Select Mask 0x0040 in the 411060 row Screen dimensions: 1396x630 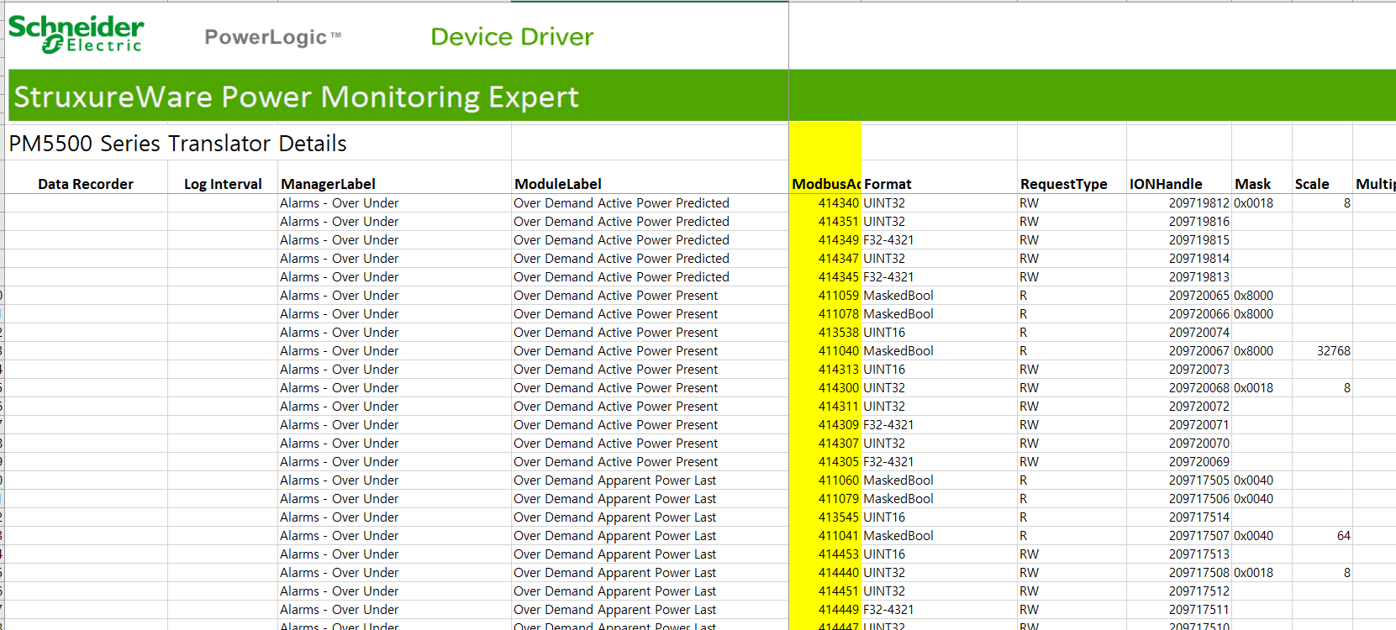1262,480
